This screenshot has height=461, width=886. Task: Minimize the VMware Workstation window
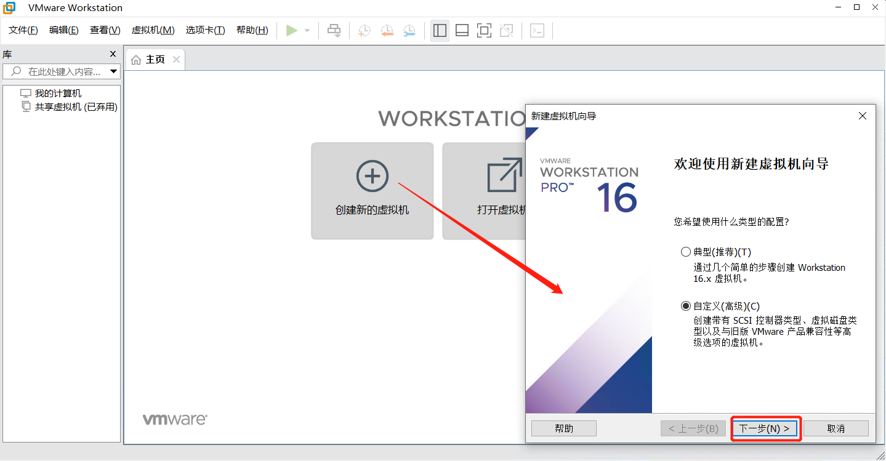(x=839, y=7)
